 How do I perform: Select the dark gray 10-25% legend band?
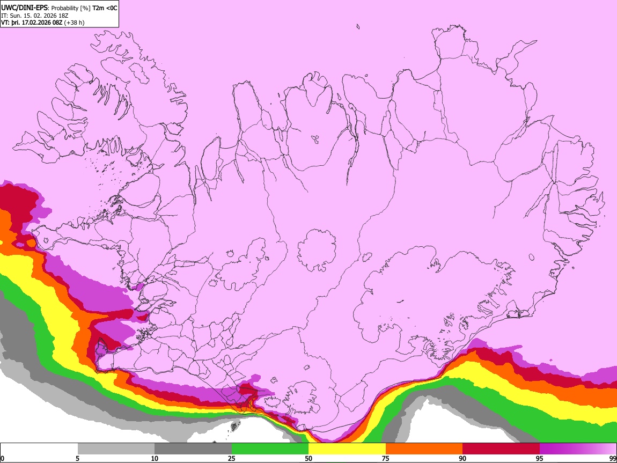[193, 449]
